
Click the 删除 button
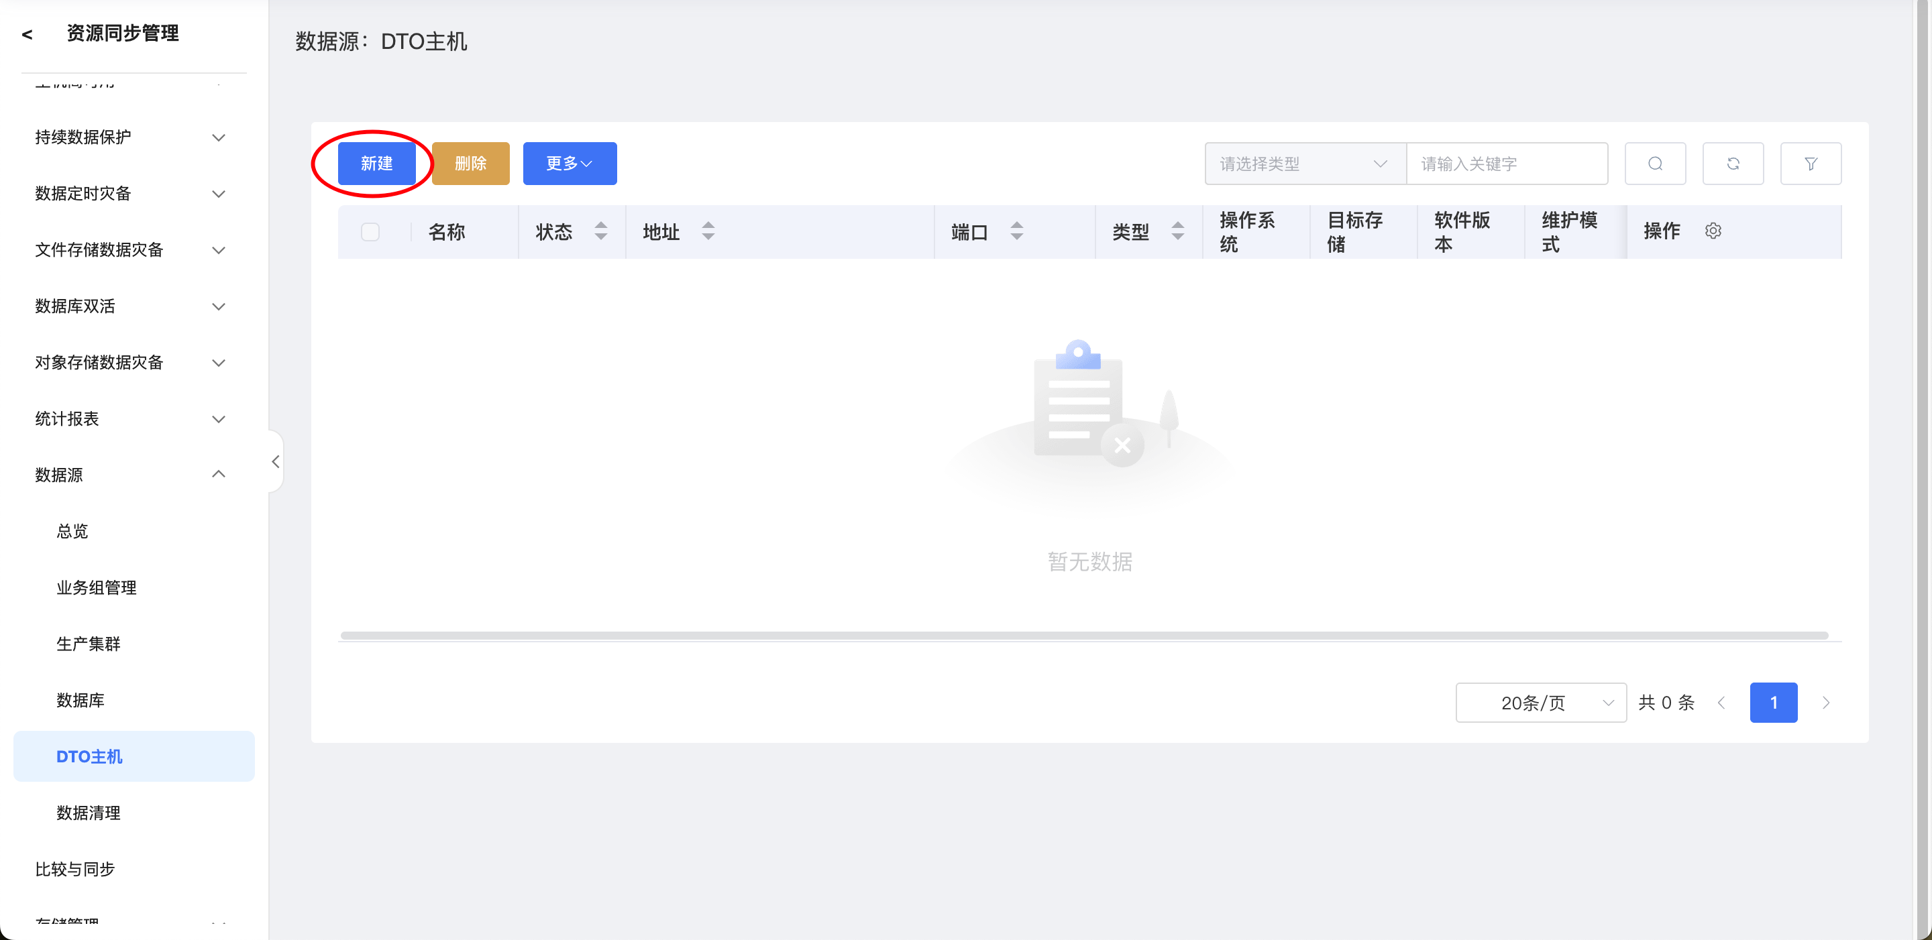pyautogui.click(x=470, y=164)
